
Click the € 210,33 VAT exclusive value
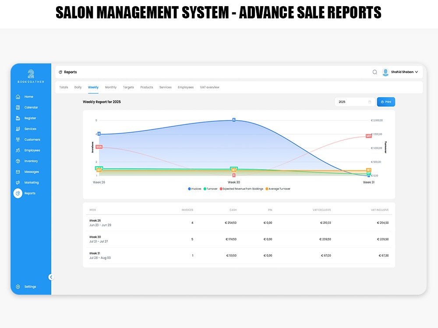click(x=325, y=223)
